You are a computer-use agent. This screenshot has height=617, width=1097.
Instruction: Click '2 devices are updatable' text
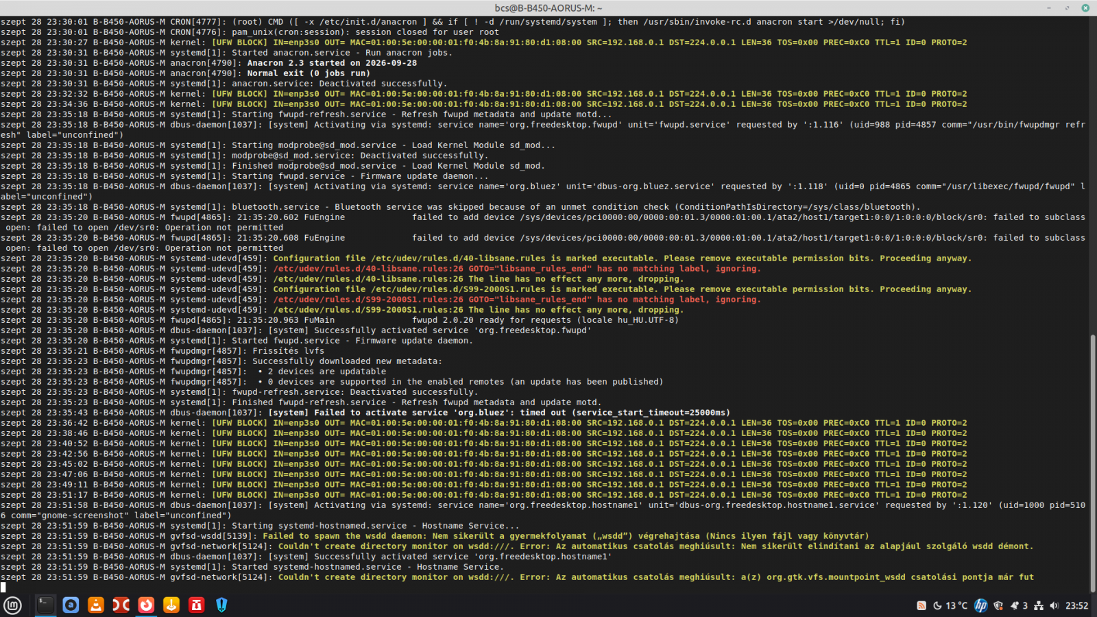coord(327,372)
